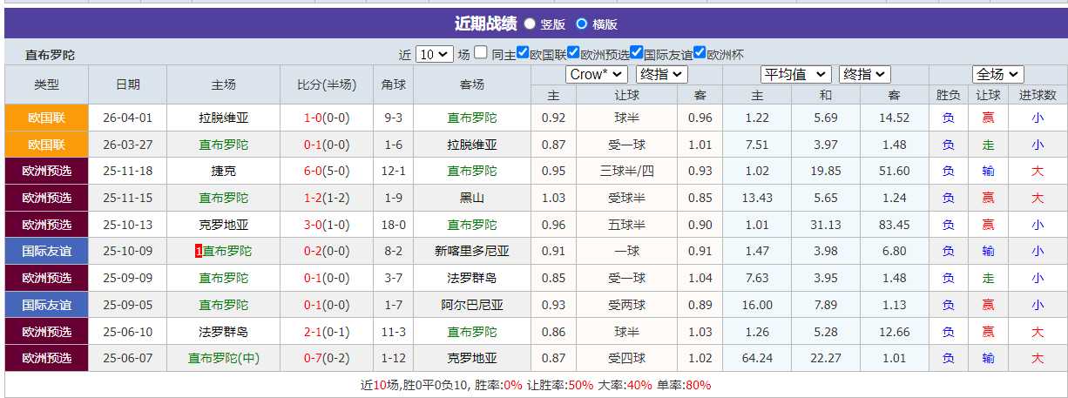This screenshot has width=1068, height=398.
Task: Click the 直布罗陀(中) home team entry
Action: click(223, 358)
